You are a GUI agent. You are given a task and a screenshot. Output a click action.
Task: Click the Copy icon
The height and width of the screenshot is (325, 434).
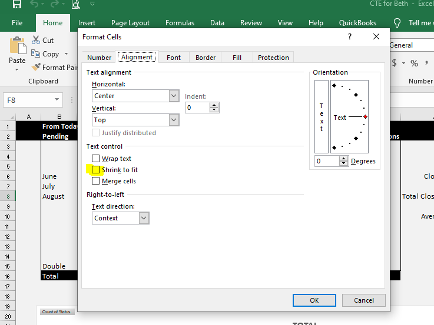click(35, 53)
